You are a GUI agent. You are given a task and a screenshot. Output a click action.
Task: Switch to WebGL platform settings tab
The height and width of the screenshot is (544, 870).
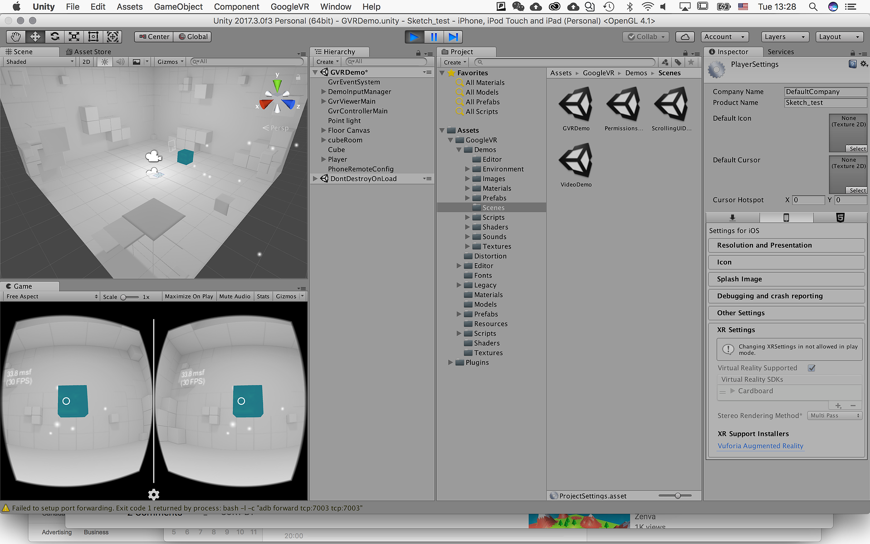pyautogui.click(x=840, y=218)
